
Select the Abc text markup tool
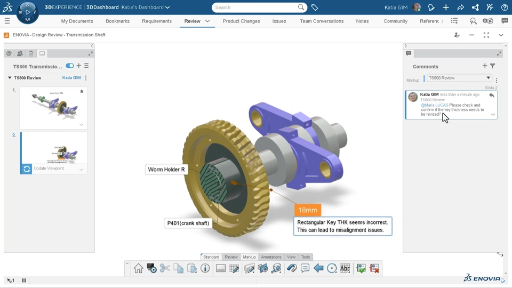tap(345, 268)
